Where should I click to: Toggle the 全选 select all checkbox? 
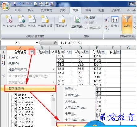[15, 95]
